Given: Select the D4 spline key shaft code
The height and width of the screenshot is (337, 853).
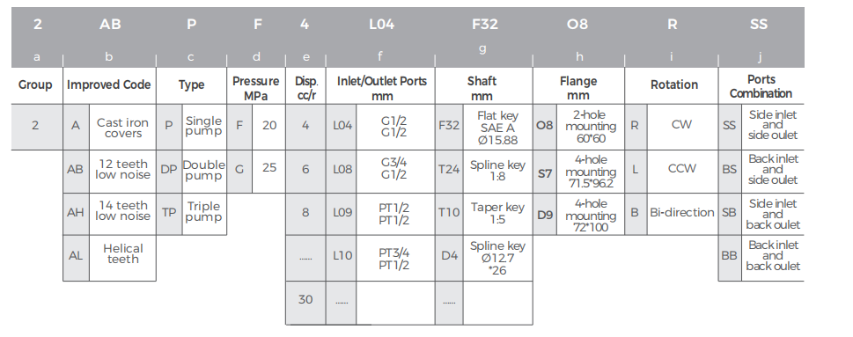Looking at the screenshot, I should (449, 255).
